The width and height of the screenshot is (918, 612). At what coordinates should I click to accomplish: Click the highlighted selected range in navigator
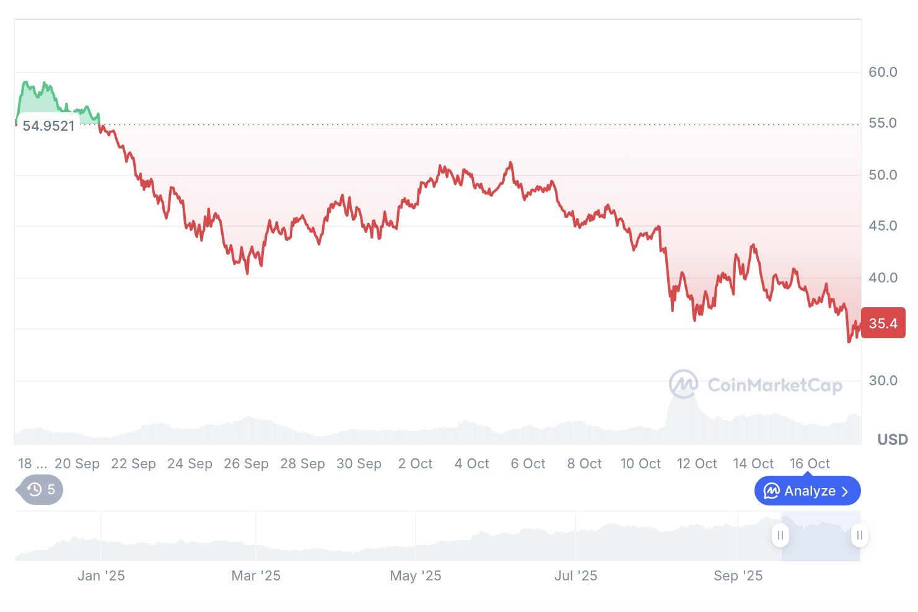click(x=820, y=536)
